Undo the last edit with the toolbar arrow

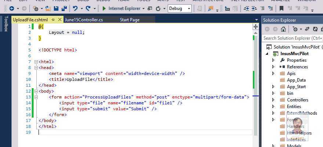click(x=75, y=8)
